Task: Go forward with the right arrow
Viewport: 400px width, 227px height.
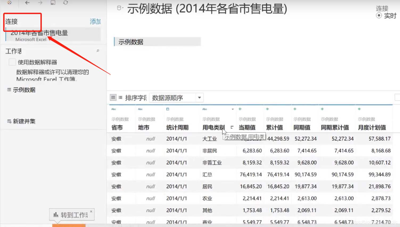Action: coord(40,3)
